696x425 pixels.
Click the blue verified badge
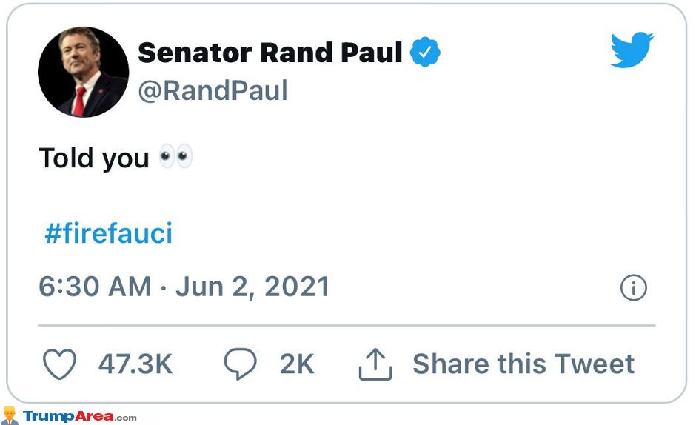tap(425, 52)
